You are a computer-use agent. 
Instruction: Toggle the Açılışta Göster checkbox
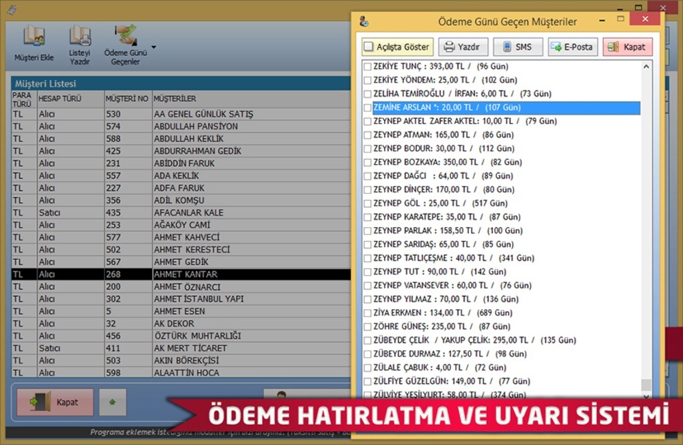[x=368, y=47]
